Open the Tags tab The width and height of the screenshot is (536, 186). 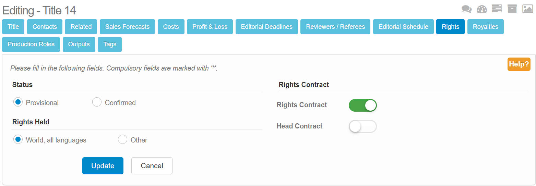(110, 45)
